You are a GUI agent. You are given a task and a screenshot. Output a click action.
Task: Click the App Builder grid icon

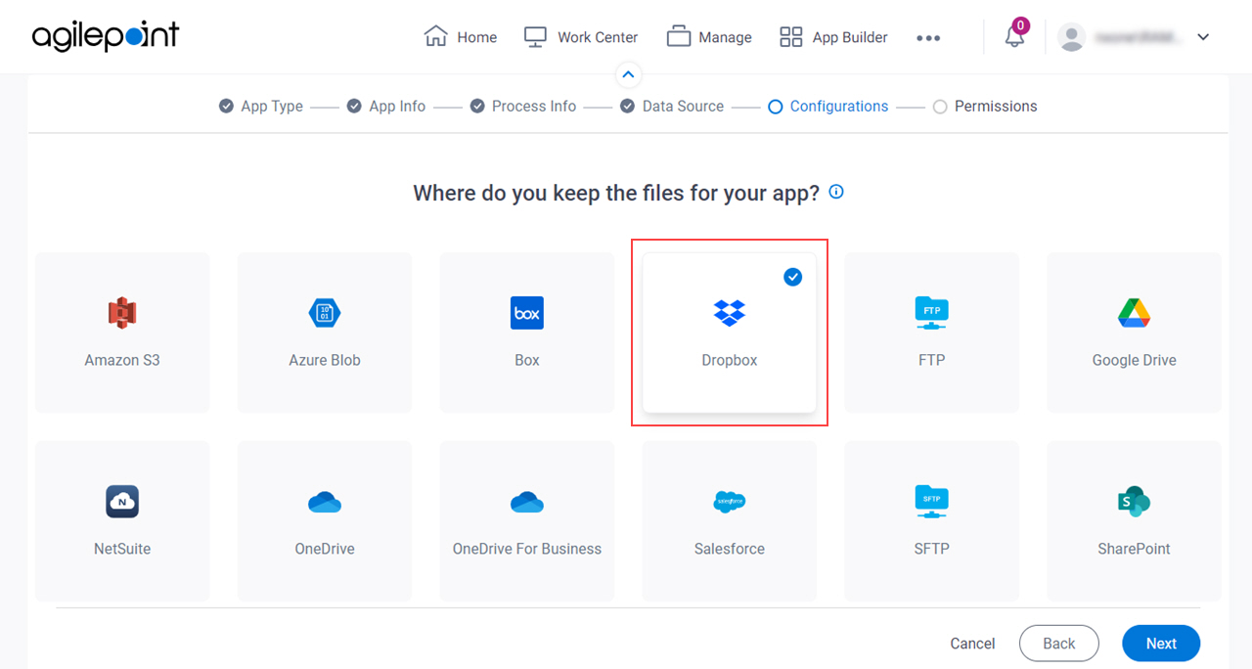point(790,37)
